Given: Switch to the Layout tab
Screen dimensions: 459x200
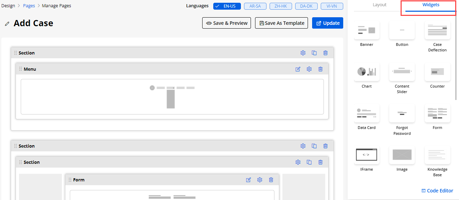Looking at the screenshot, I should pyautogui.click(x=380, y=5).
